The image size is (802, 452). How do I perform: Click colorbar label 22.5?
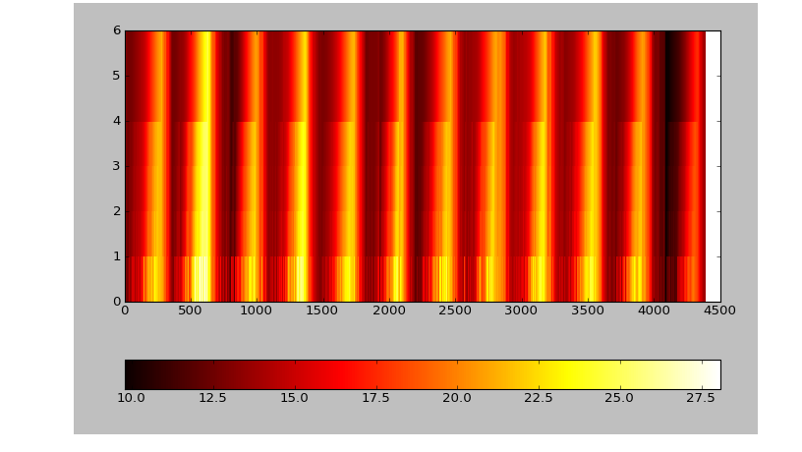pyautogui.click(x=539, y=398)
